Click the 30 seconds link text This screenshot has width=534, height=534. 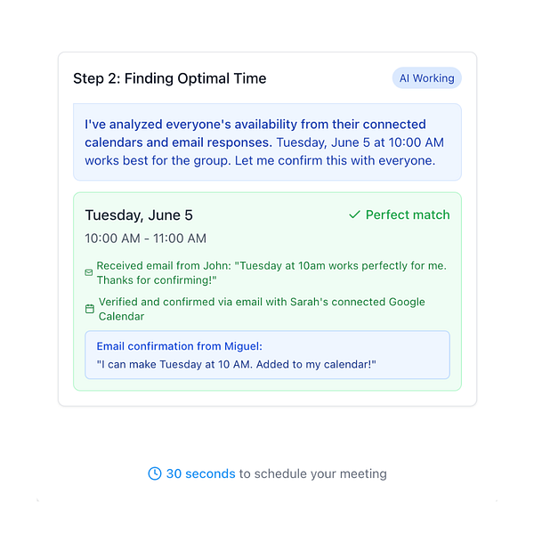200,473
